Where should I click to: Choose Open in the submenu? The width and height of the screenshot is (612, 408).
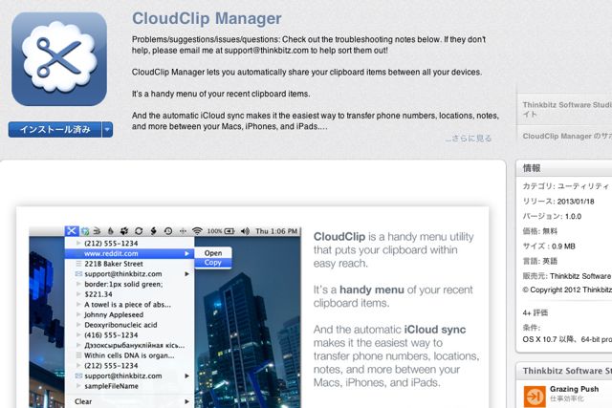(213, 253)
